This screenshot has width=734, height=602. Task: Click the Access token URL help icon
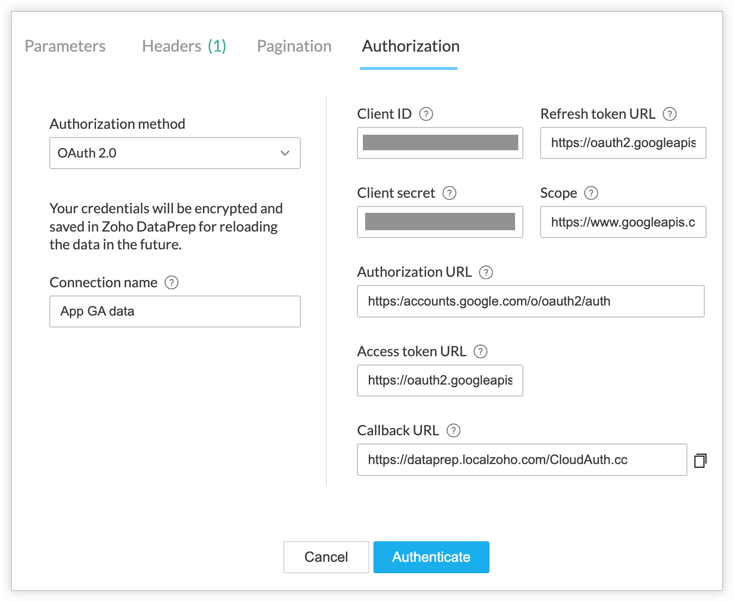[480, 352]
